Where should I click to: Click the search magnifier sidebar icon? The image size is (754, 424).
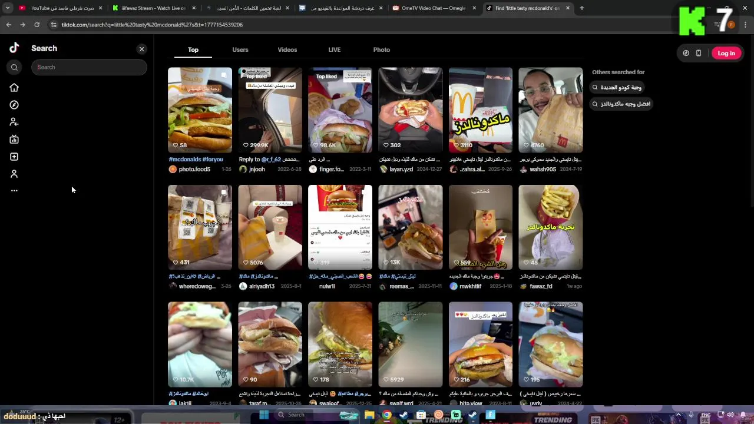(x=14, y=68)
